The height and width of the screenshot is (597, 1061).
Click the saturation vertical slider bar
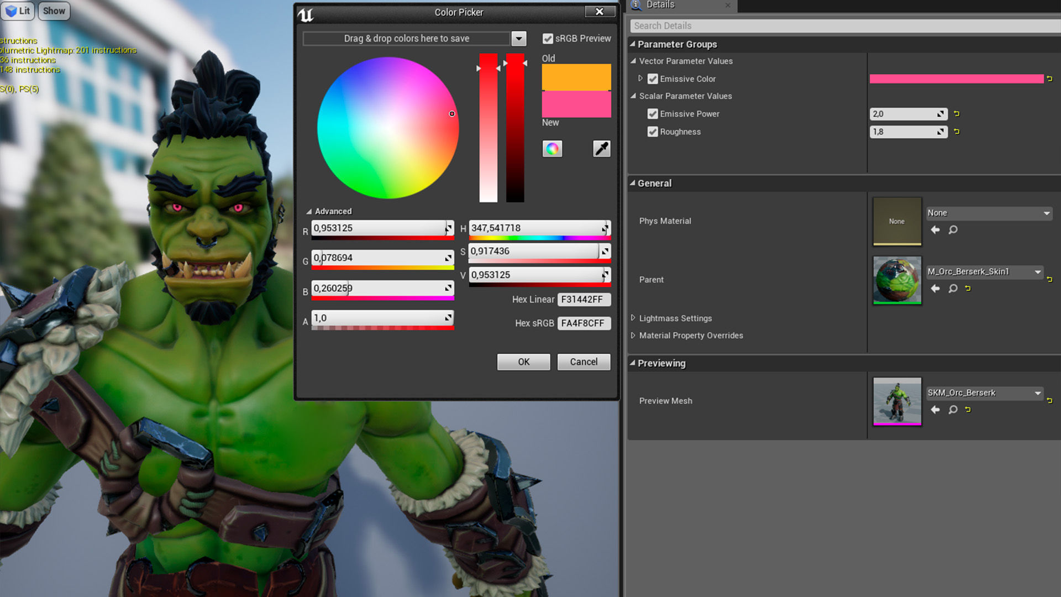488,128
